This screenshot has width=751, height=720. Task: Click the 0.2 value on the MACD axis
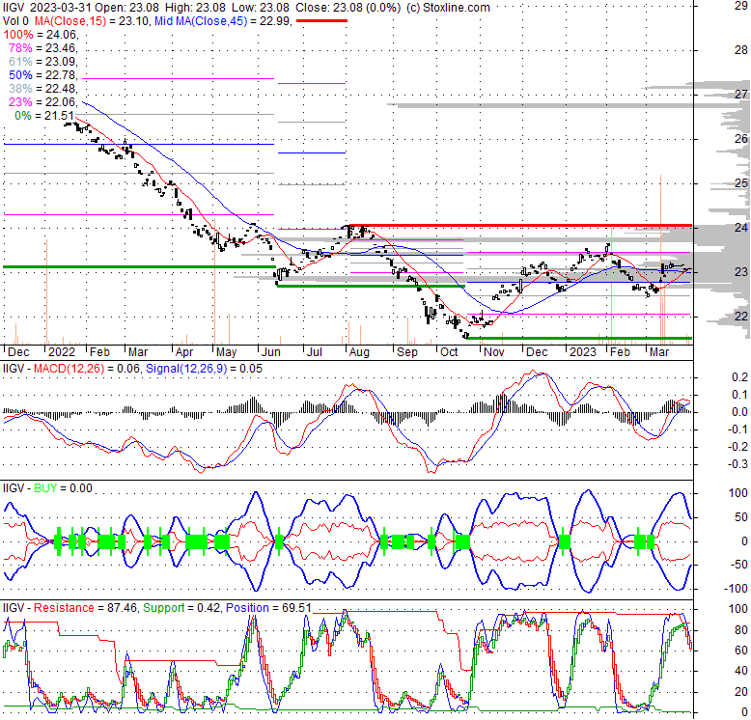[x=740, y=377]
